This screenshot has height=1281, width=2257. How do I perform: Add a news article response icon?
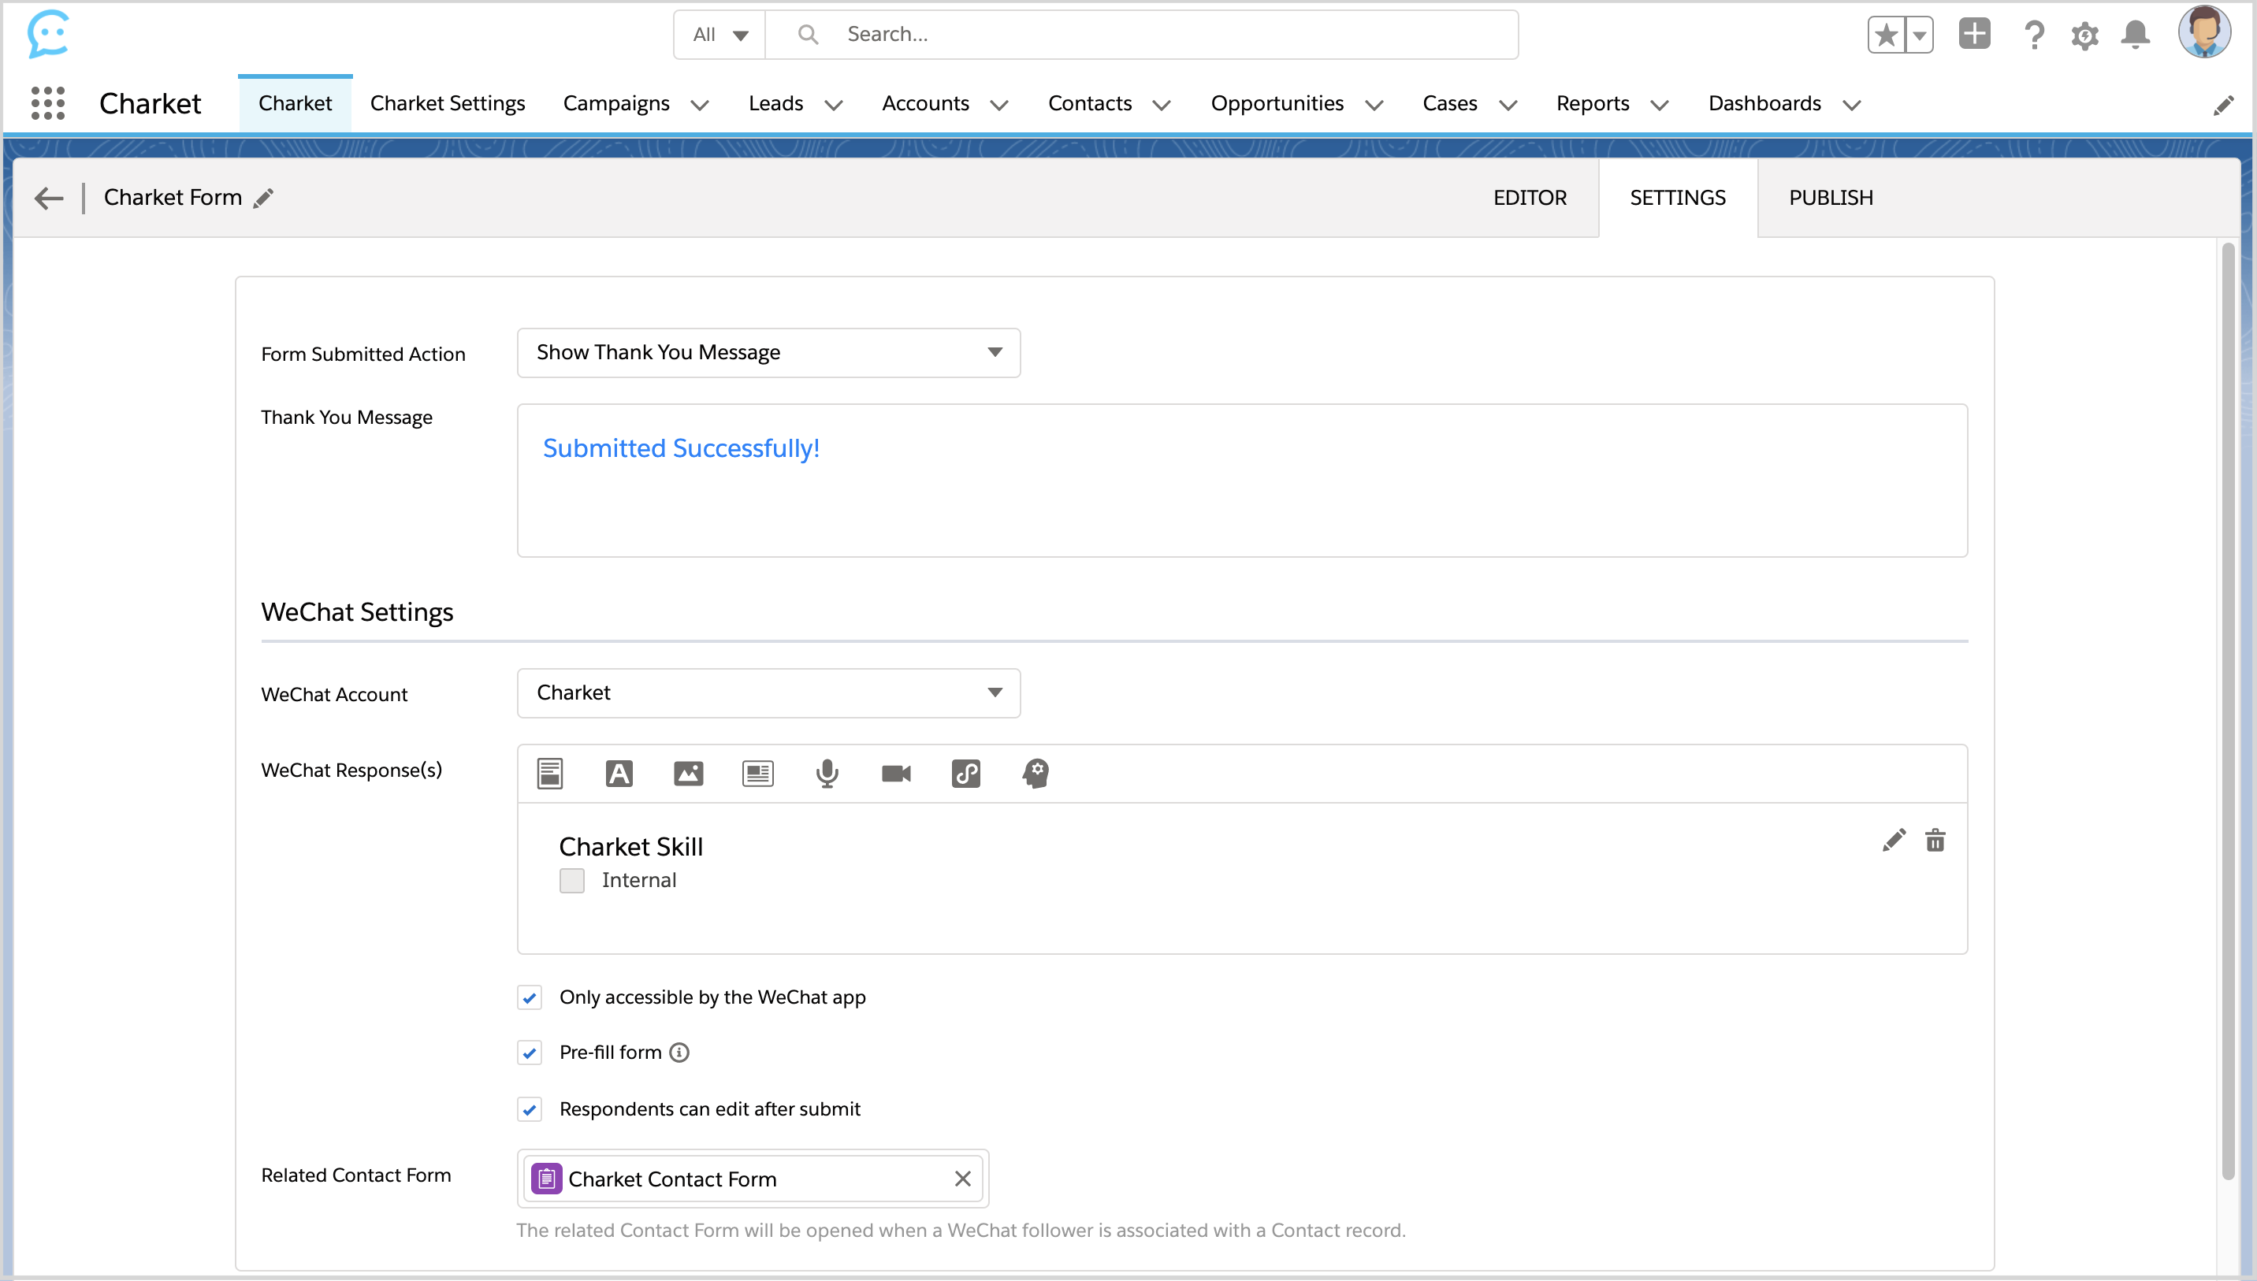click(x=757, y=774)
